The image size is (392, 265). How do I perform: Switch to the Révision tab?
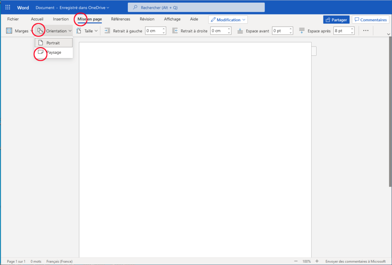147,19
